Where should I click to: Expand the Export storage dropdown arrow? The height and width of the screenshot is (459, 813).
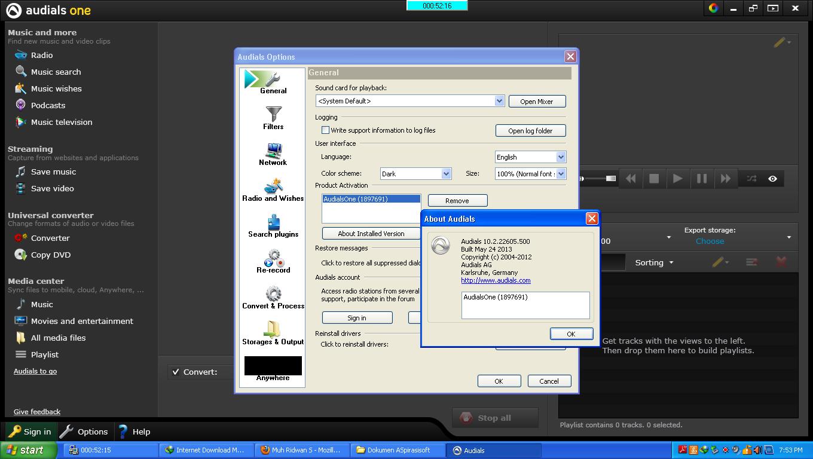tap(788, 237)
